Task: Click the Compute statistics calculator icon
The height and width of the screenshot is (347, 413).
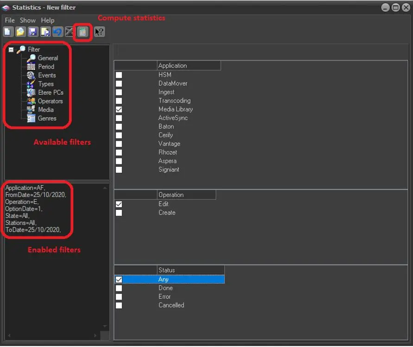Action: tap(82, 32)
